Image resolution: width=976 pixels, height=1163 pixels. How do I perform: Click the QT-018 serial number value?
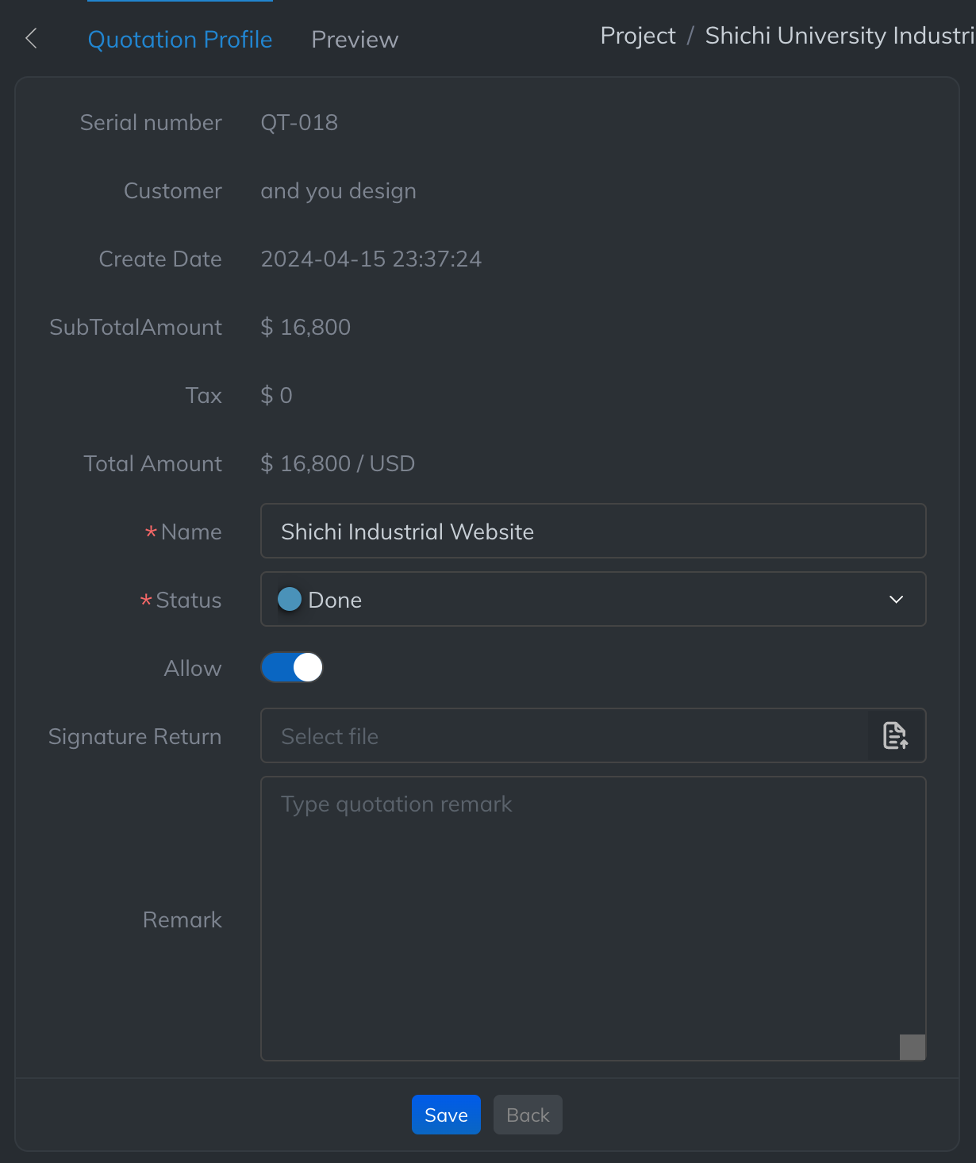coord(299,122)
